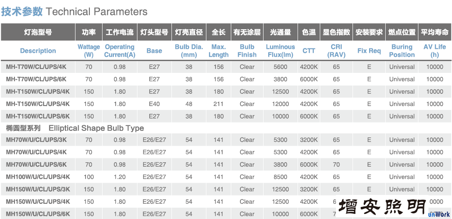
Task: Select the 灯泡型号 column header
Action: click(x=38, y=32)
